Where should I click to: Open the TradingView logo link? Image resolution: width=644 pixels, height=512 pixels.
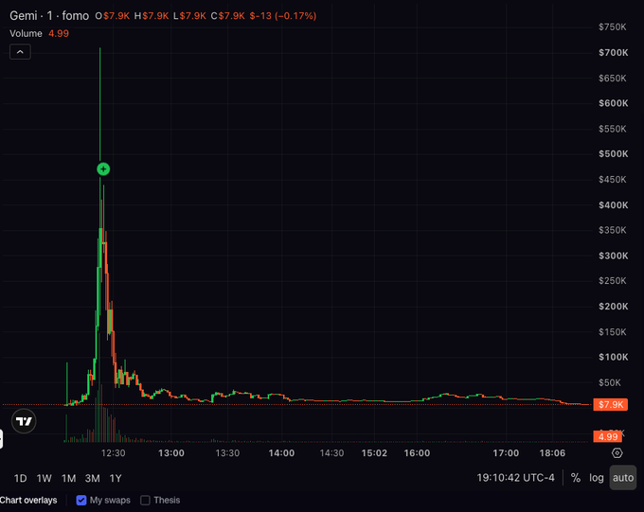click(x=24, y=421)
